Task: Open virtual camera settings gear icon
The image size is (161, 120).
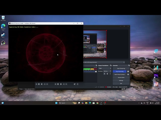Action: (128, 74)
